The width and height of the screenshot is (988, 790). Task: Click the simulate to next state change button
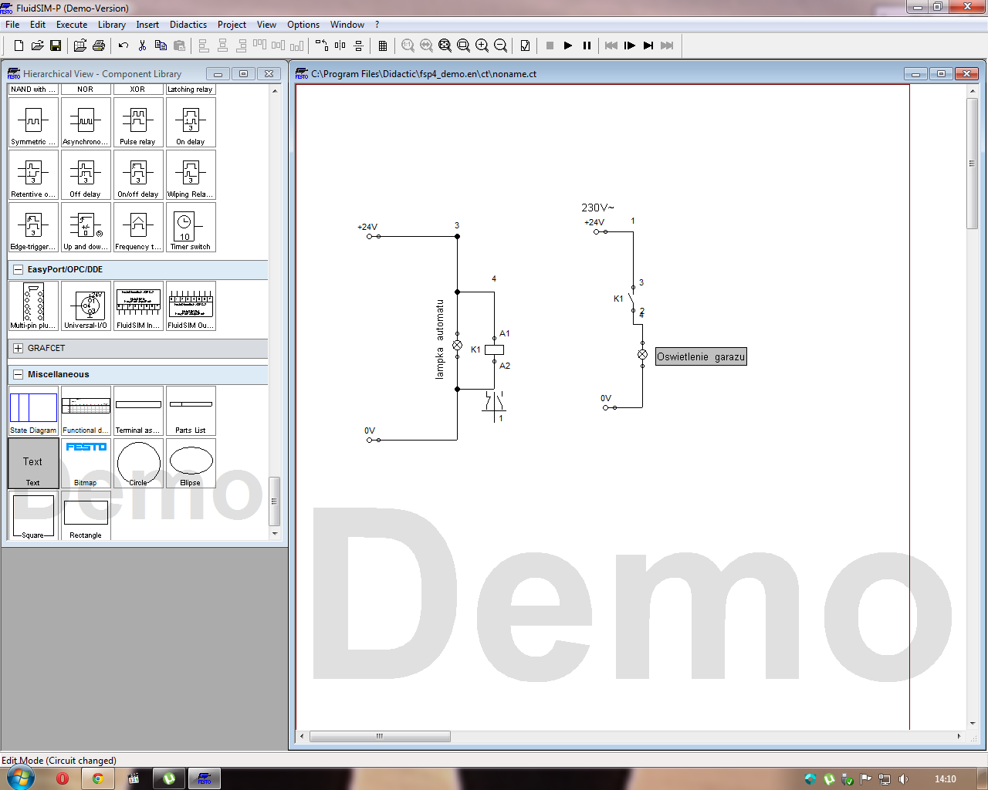tap(648, 46)
